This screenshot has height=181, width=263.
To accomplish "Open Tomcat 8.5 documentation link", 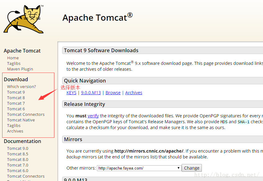I will 18,154.
